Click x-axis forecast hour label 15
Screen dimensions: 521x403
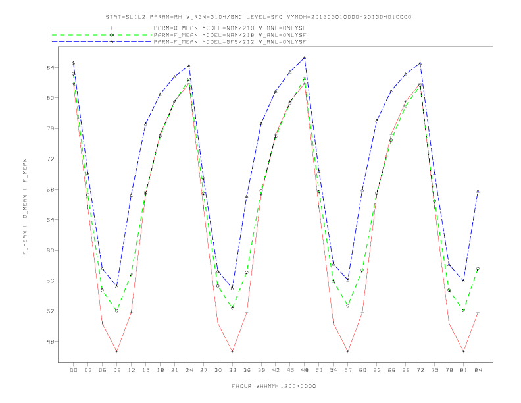(x=145, y=370)
